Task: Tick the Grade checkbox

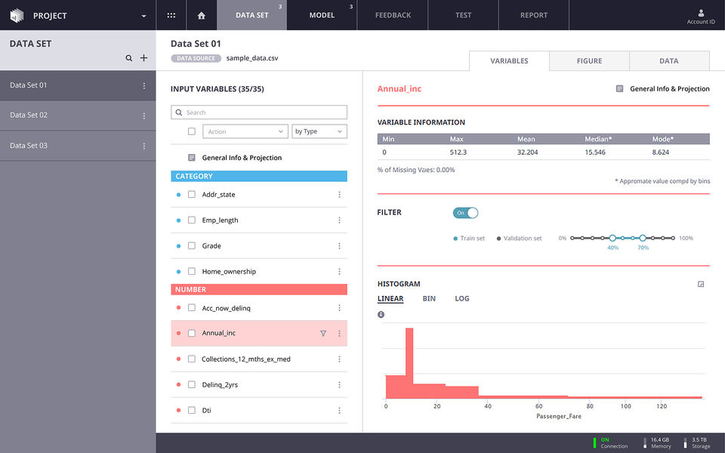Action: [x=191, y=246]
